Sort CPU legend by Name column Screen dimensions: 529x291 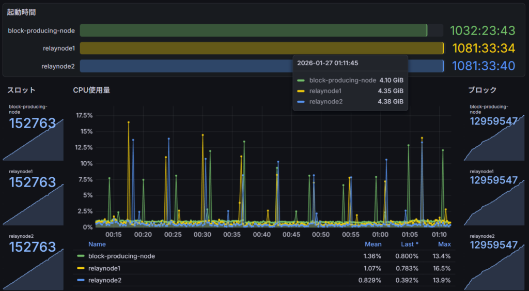pyautogui.click(x=97, y=244)
